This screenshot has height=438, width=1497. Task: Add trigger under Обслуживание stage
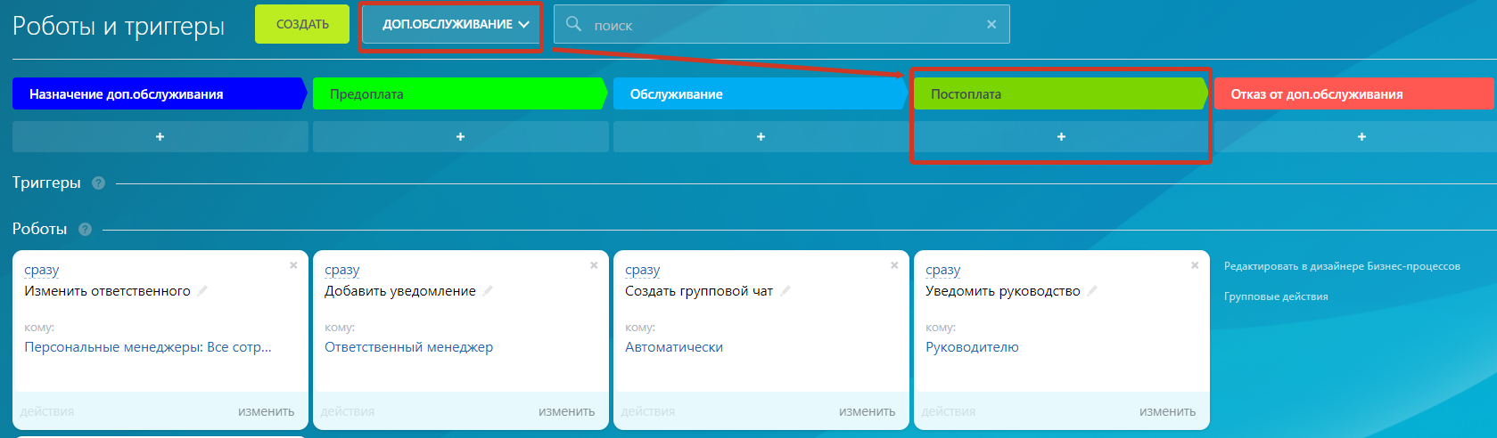[x=761, y=136]
